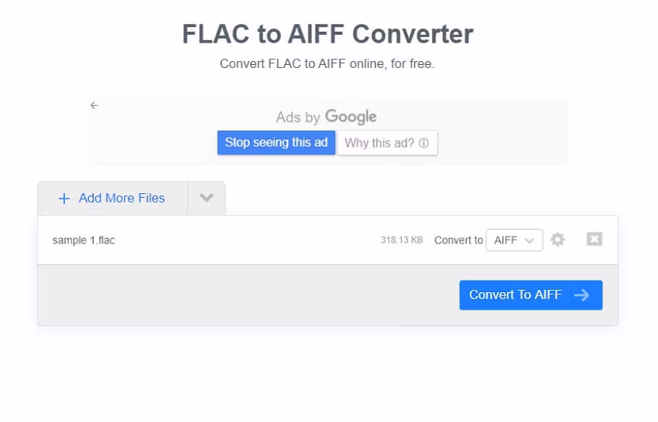Click the Google logo in the ad
Viewport: 658px width, 422px height.
click(x=351, y=117)
